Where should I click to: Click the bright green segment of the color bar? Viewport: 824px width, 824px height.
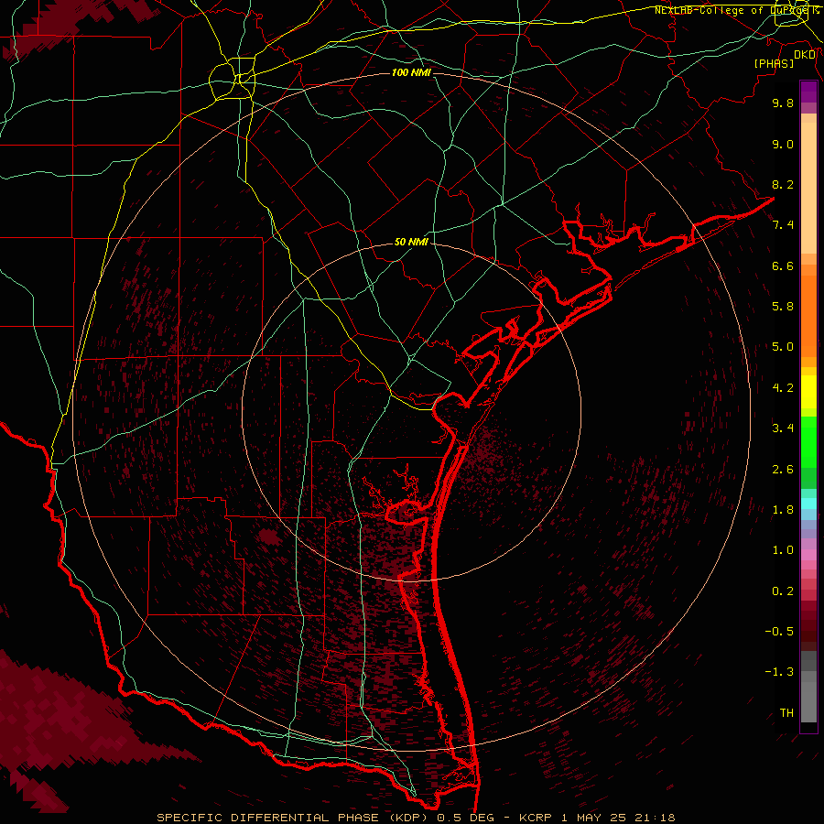tap(808, 441)
